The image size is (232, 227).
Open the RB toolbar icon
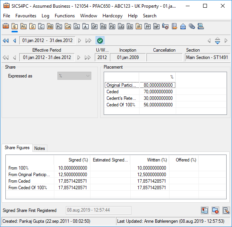[50, 27]
